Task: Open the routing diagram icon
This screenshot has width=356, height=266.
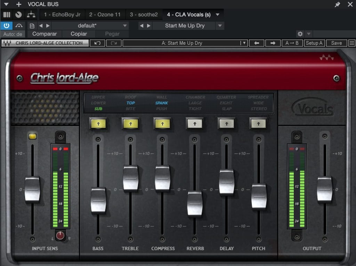Action: (x=31, y=15)
